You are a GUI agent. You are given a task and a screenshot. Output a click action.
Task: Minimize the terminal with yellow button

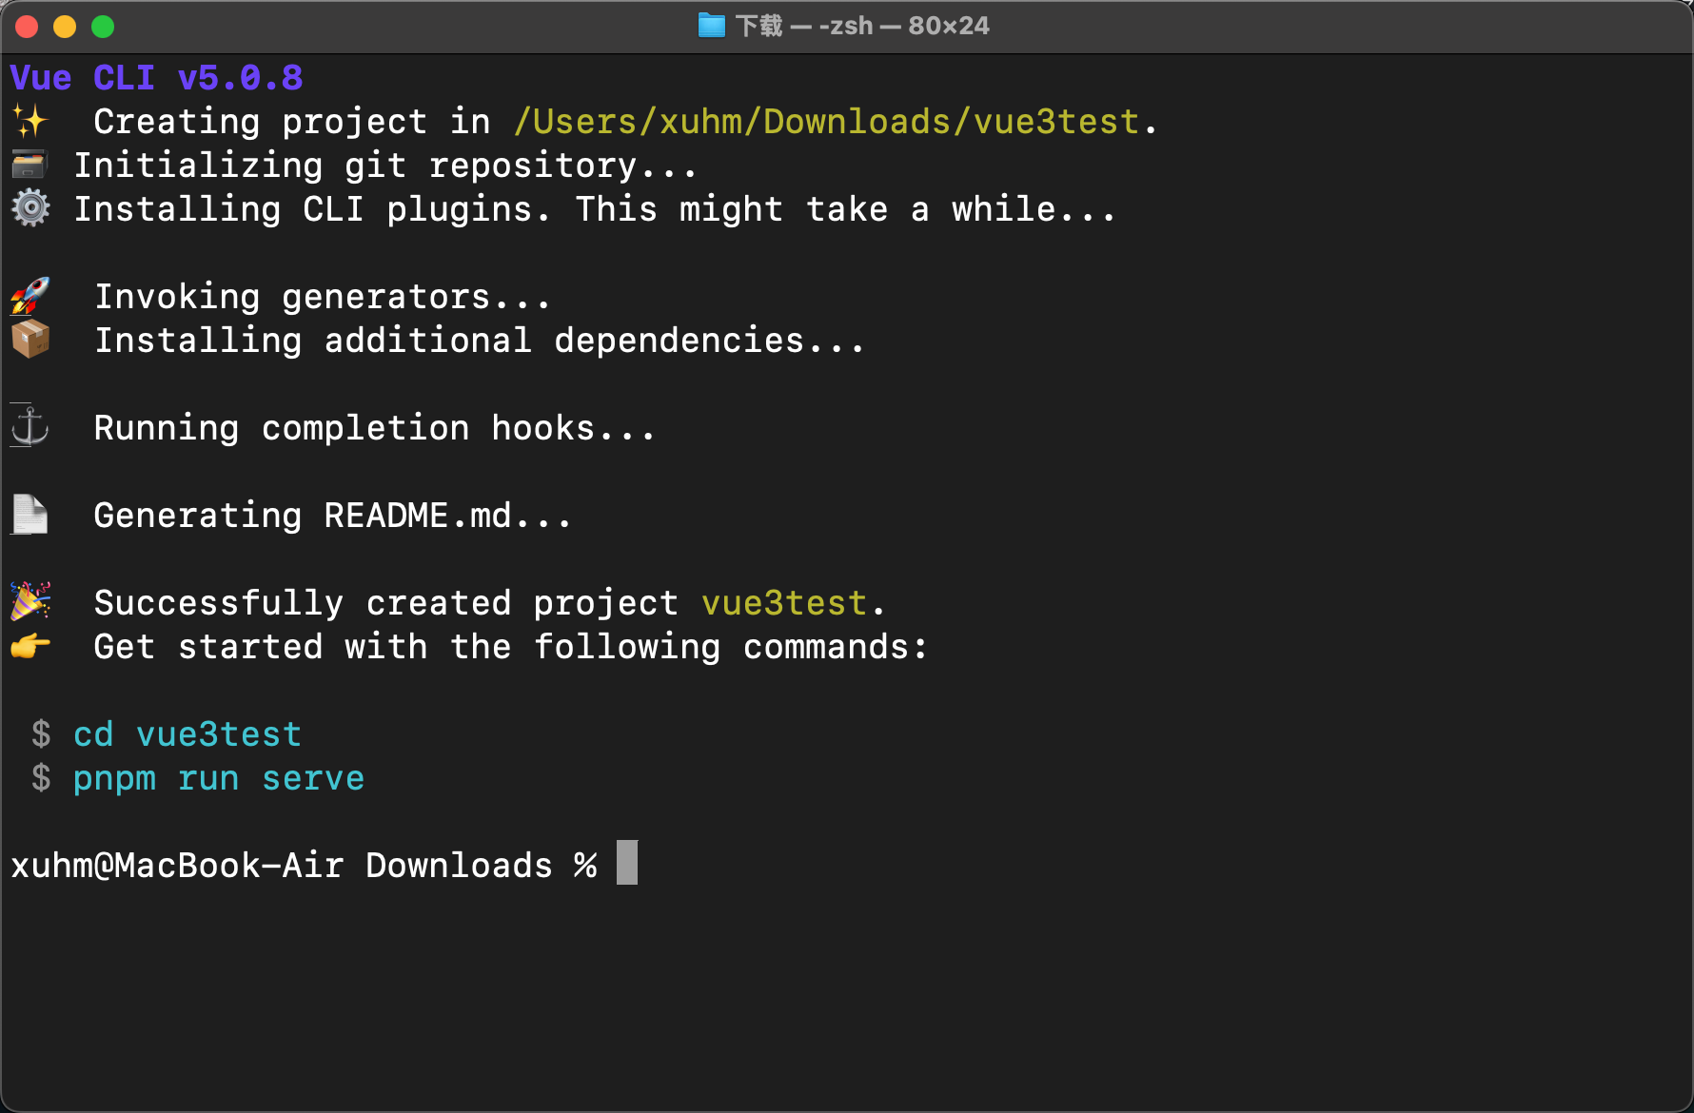click(x=65, y=27)
